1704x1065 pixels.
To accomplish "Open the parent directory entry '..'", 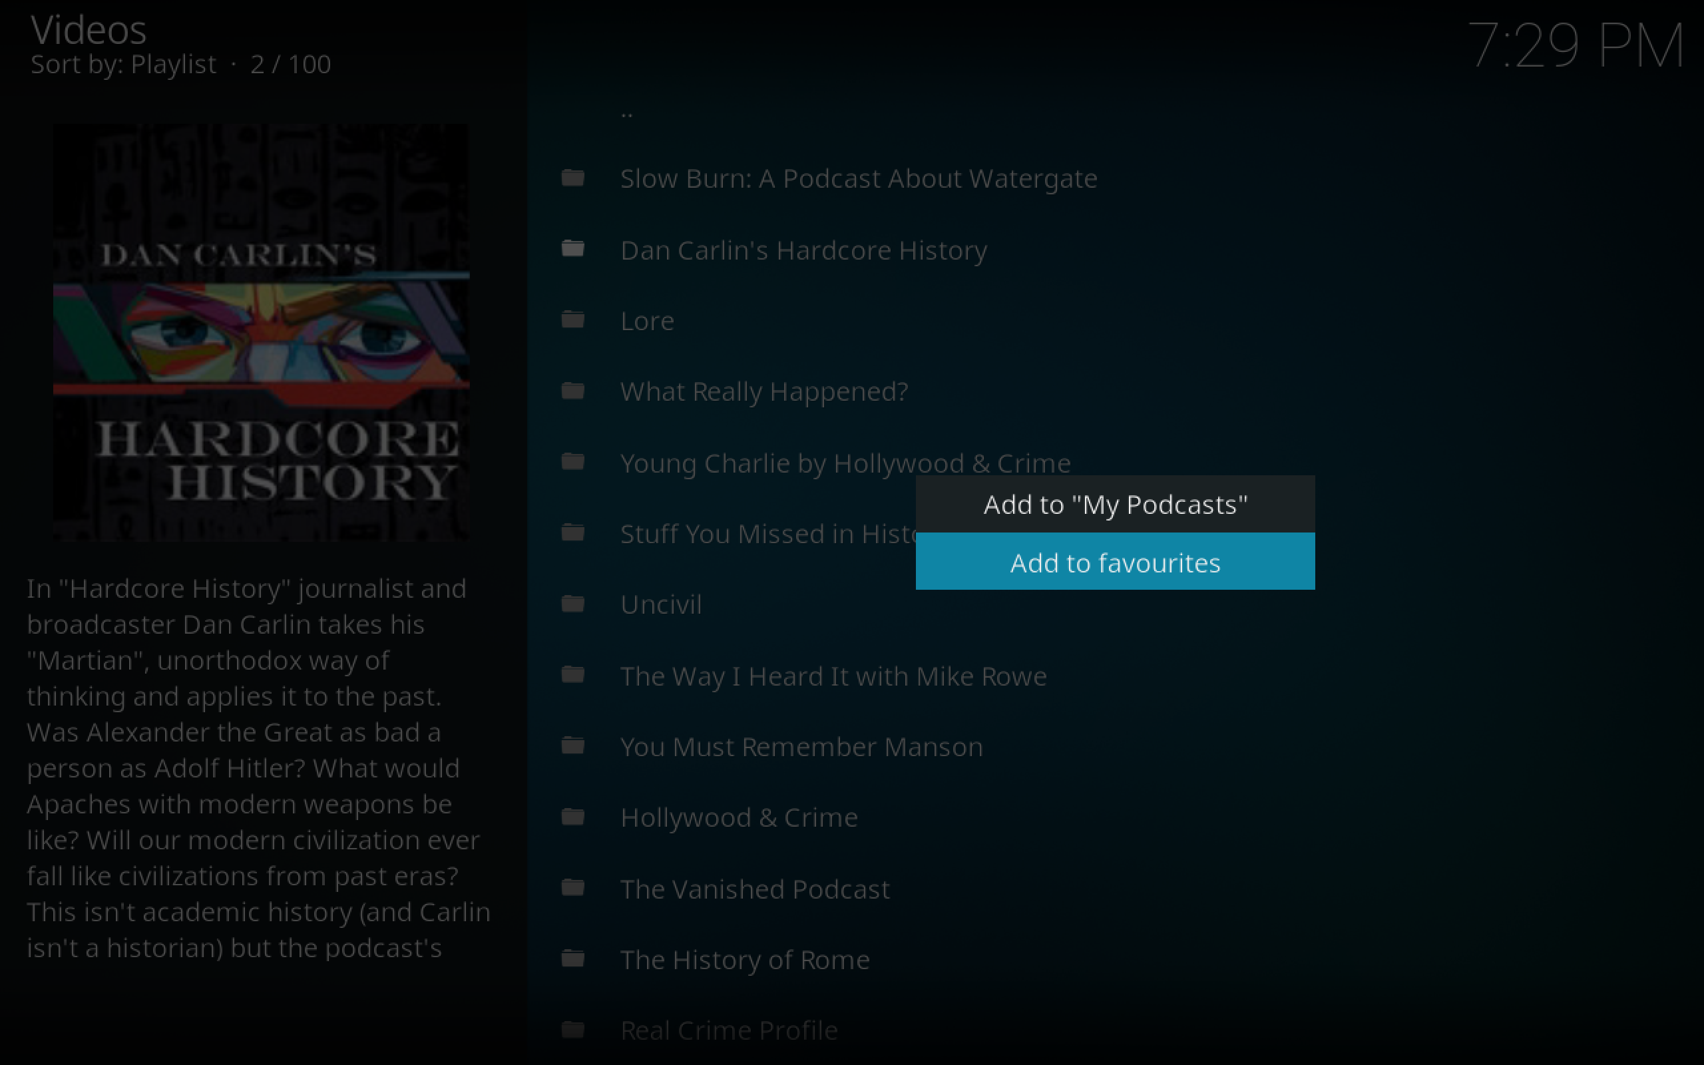I will [626, 112].
